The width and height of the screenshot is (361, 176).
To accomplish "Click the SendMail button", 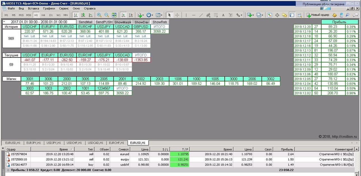I will point(86,22).
